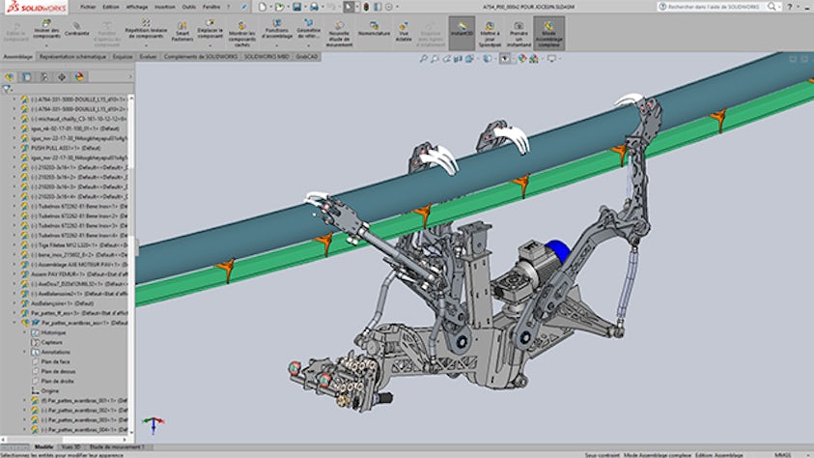Switch to SOLIDWORKS MBD tab
The image size is (814, 458).
click(267, 57)
